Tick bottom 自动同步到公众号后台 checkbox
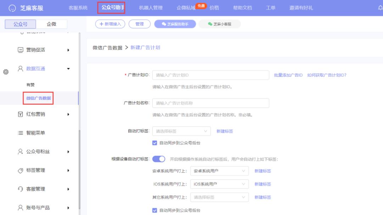The width and height of the screenshot is (383, 215). click(x=155, y=210)
